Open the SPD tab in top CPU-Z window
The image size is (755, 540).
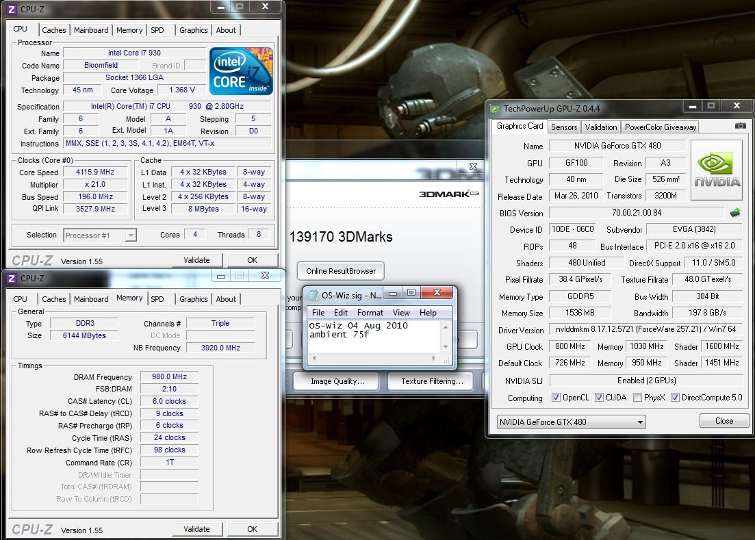pyautogui.click(x=157, y=30)
